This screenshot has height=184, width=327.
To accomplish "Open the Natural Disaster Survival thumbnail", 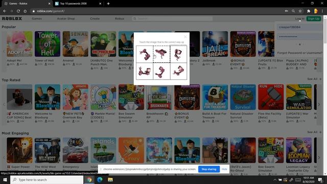I will (243, 97).
